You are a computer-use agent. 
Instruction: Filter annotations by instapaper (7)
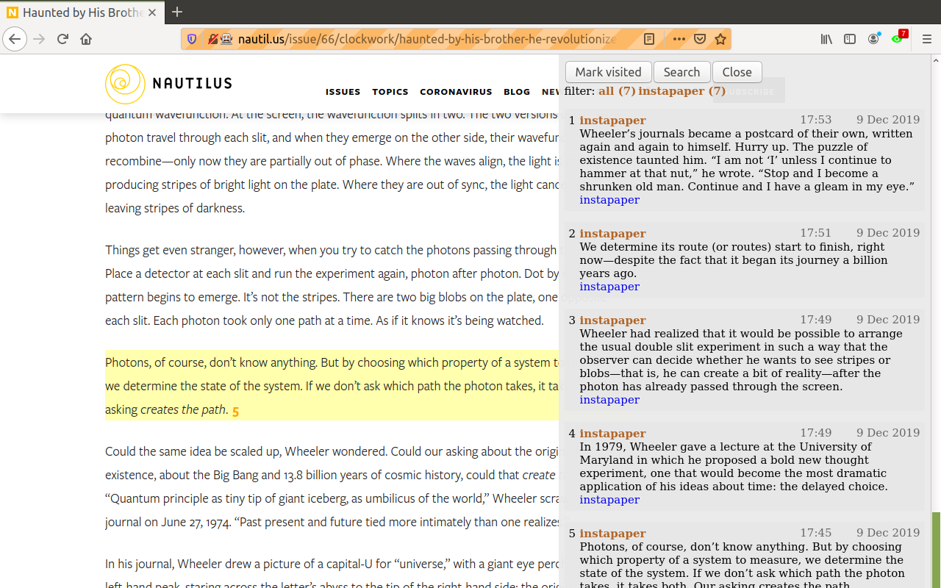(x=681, y=91)
